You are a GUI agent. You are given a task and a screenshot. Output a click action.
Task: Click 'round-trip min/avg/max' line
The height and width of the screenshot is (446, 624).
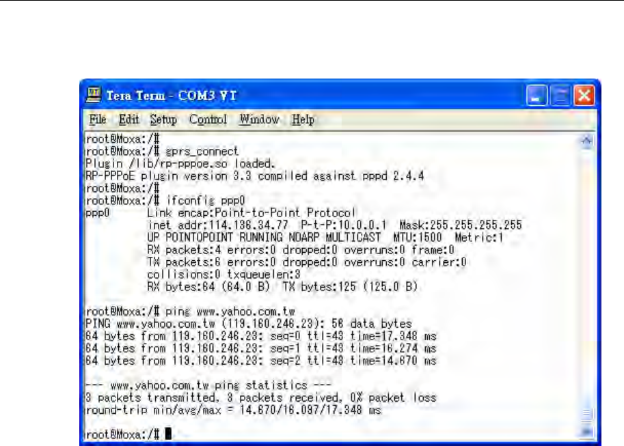click(x=233, y=410)
